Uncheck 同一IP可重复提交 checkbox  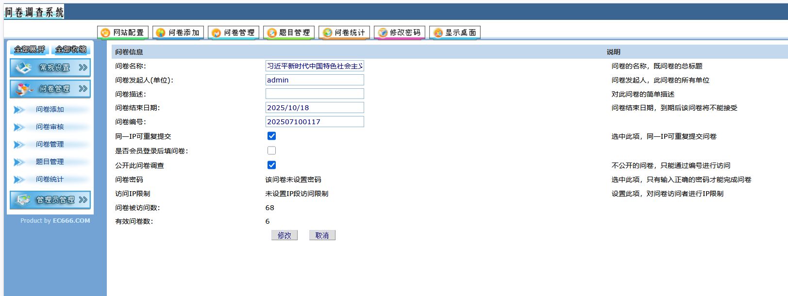coord(271,136)
